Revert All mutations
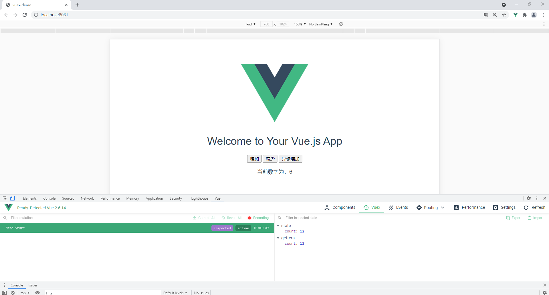 (231, 218)
